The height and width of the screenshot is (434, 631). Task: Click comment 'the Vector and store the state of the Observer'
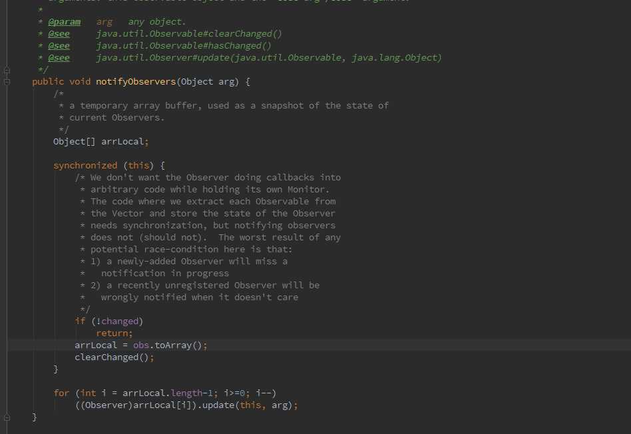pos(212,214)
